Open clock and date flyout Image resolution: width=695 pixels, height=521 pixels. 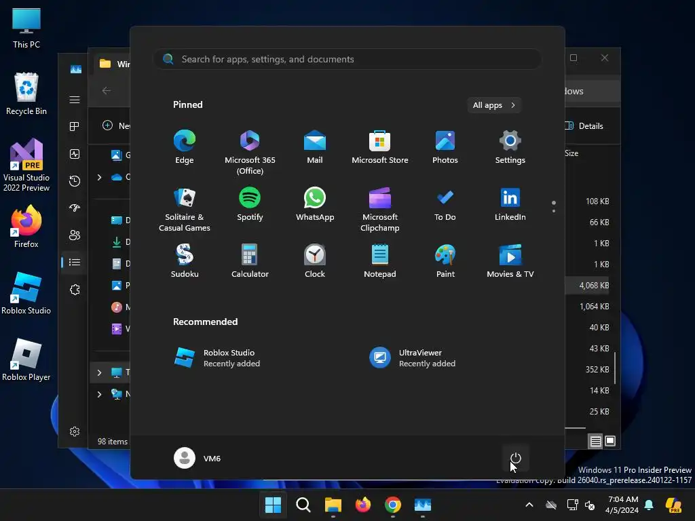click(622, 505)
